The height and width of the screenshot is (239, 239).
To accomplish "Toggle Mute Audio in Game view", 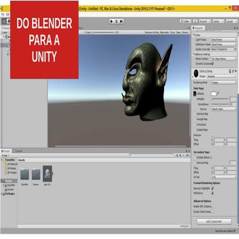I will pyautogui.click(x=165, y=33).
